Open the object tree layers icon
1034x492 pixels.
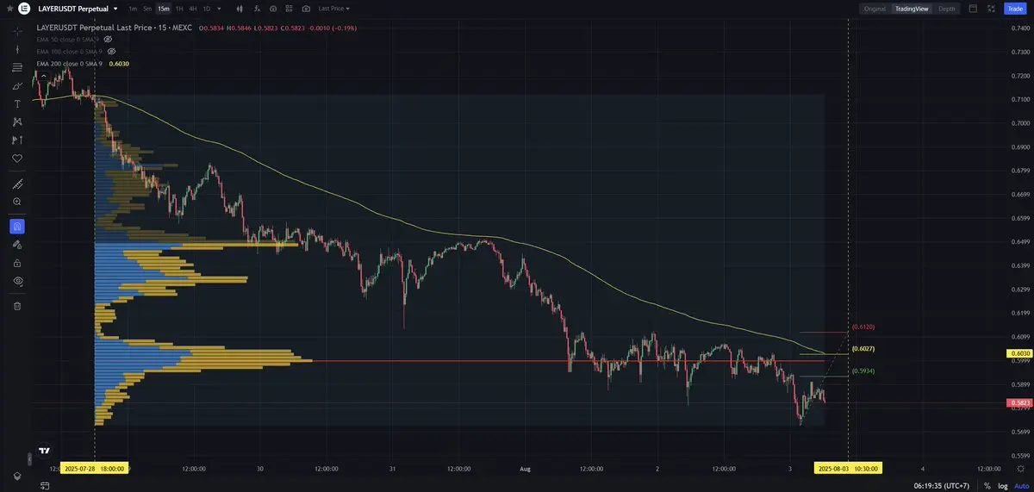click(17, 476)
